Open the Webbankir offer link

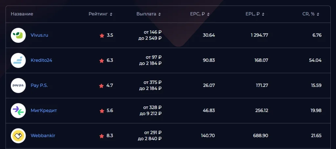coord(43,136)
